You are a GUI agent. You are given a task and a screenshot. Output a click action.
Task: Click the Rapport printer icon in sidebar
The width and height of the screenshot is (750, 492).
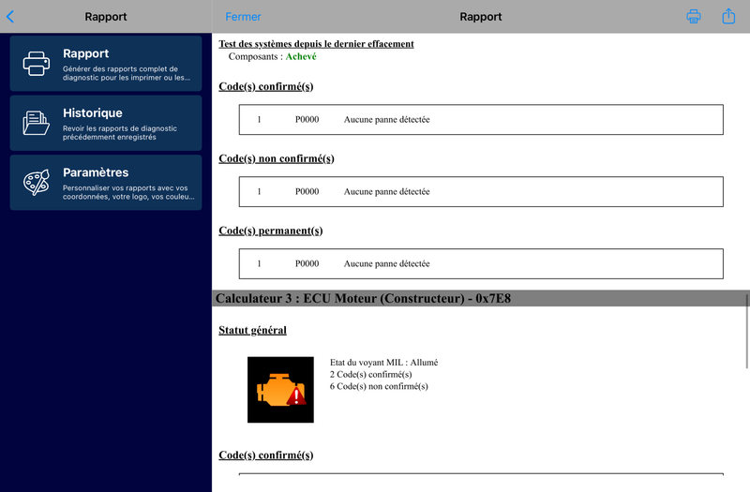37,64
